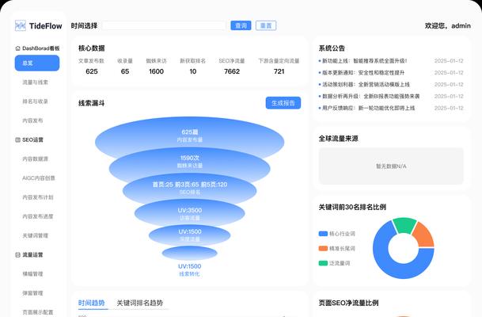Open announcement 数据分析再升级 about BI报表
This screenshot has width=482, height=317.
370,97
